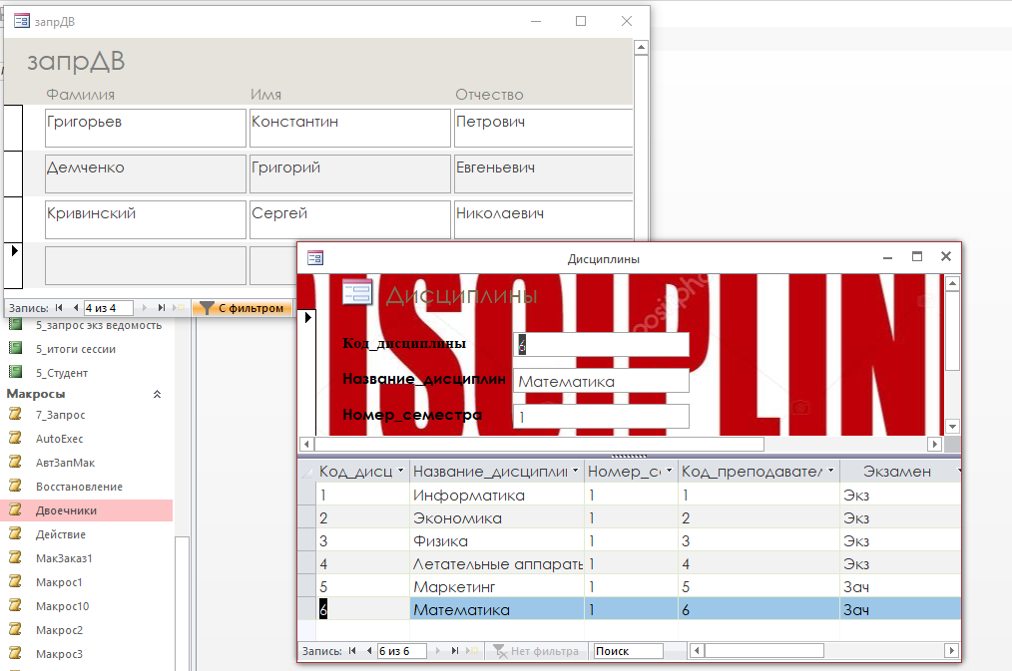Go to first record in запрДВ navigator

pyautogui.click(x=60, y=308)
